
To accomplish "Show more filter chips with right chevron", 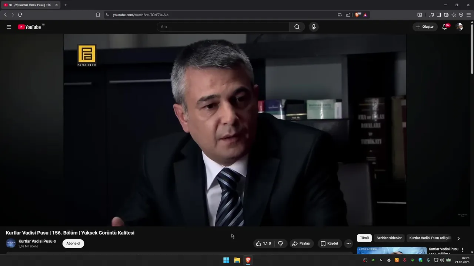I will 458,238.
